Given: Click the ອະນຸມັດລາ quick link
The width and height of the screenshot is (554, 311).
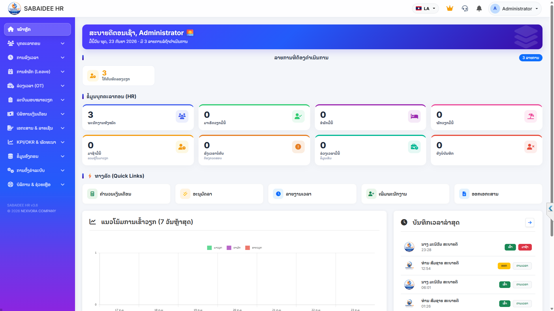Looking at the screenshot, I should pos(219,194).
